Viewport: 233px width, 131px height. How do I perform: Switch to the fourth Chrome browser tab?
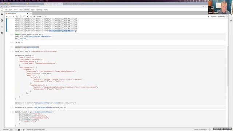click(x=72, y=4)
